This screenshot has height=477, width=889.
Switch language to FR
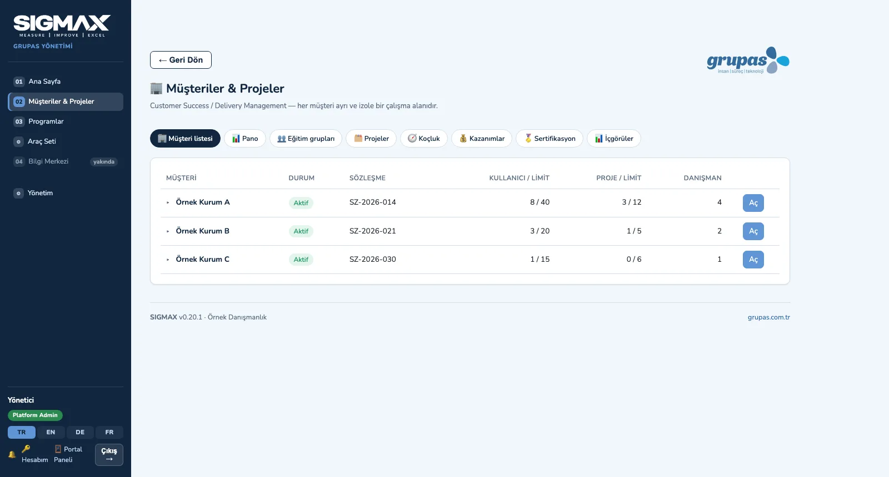coord(109,432)
